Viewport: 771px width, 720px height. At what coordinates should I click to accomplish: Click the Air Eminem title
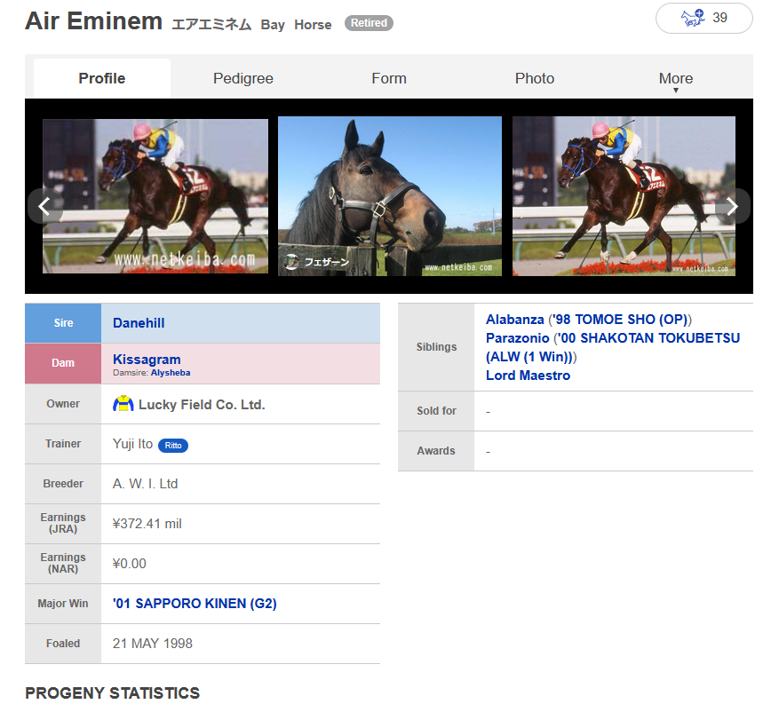coord(94,21)
